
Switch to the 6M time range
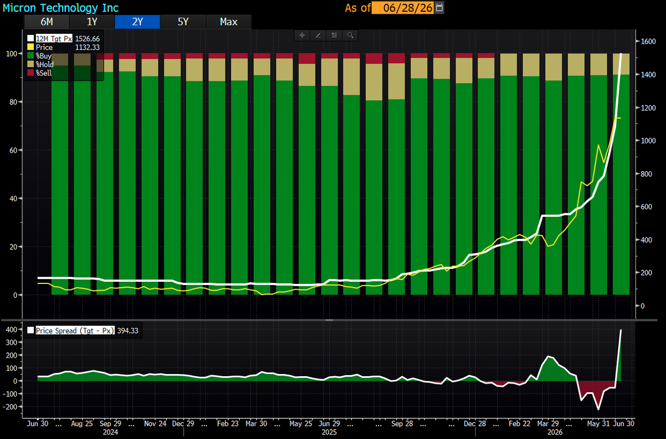click(x=47, y=22)
